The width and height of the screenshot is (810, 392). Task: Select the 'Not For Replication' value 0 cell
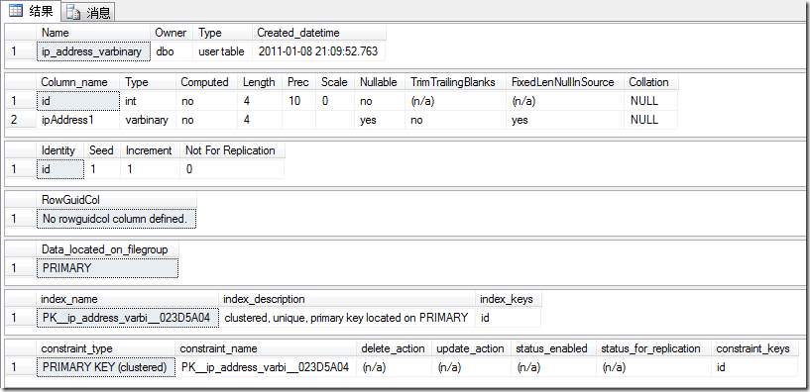click(x=232, y=169)
